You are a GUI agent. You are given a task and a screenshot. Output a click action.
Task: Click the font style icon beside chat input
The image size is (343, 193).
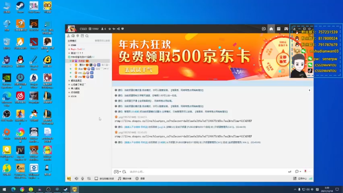coord(124,172)
